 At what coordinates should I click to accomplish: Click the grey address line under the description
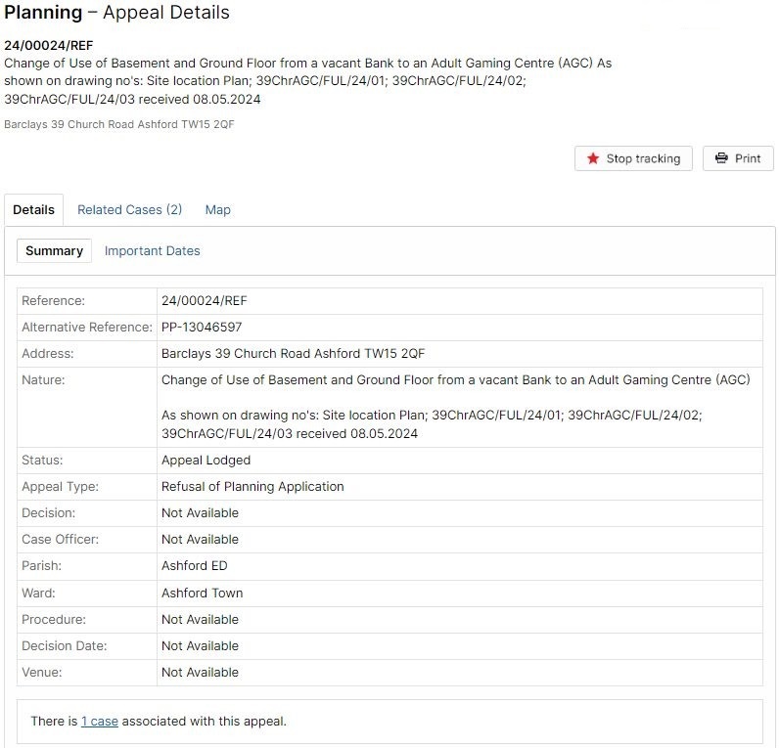tap(118, 124)
